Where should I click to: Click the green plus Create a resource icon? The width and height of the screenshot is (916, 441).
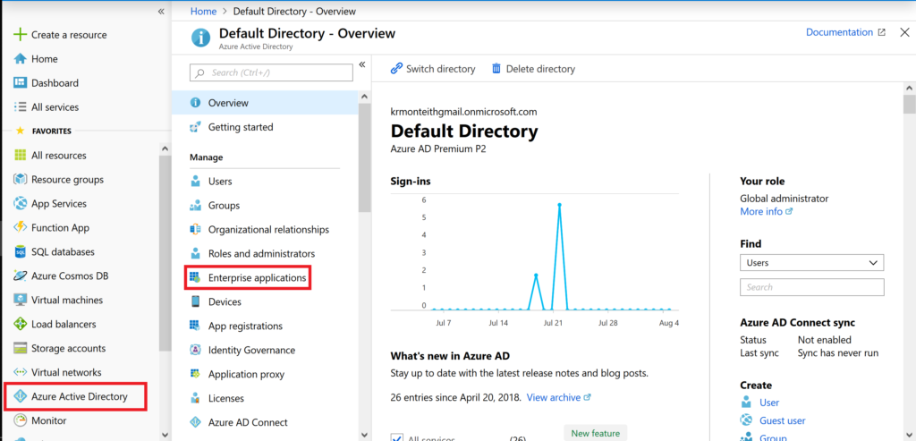click(x=21, y=35)
